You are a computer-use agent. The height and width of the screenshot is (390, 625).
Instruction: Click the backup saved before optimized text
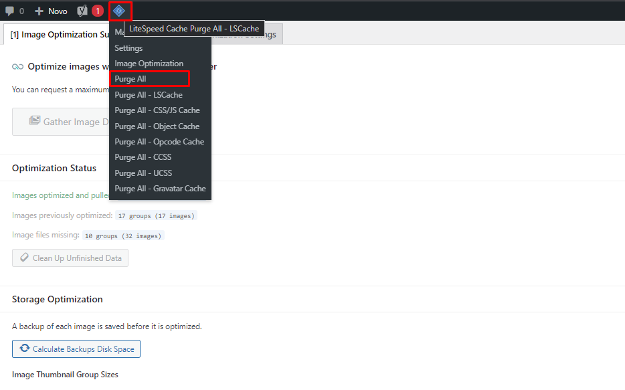pos(107,326)
